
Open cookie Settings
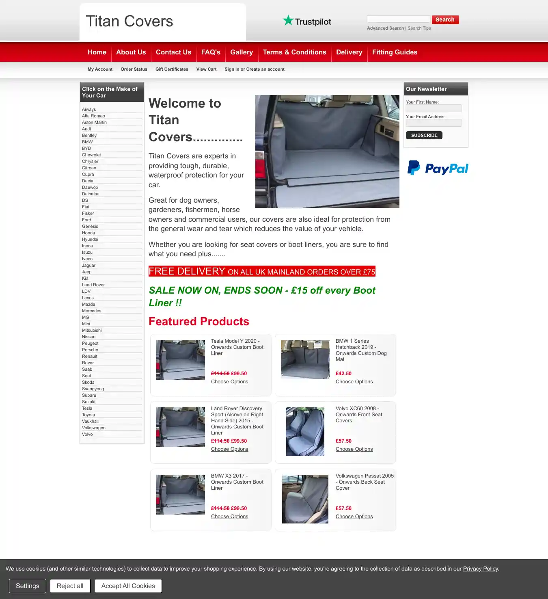tap(28, 586)
